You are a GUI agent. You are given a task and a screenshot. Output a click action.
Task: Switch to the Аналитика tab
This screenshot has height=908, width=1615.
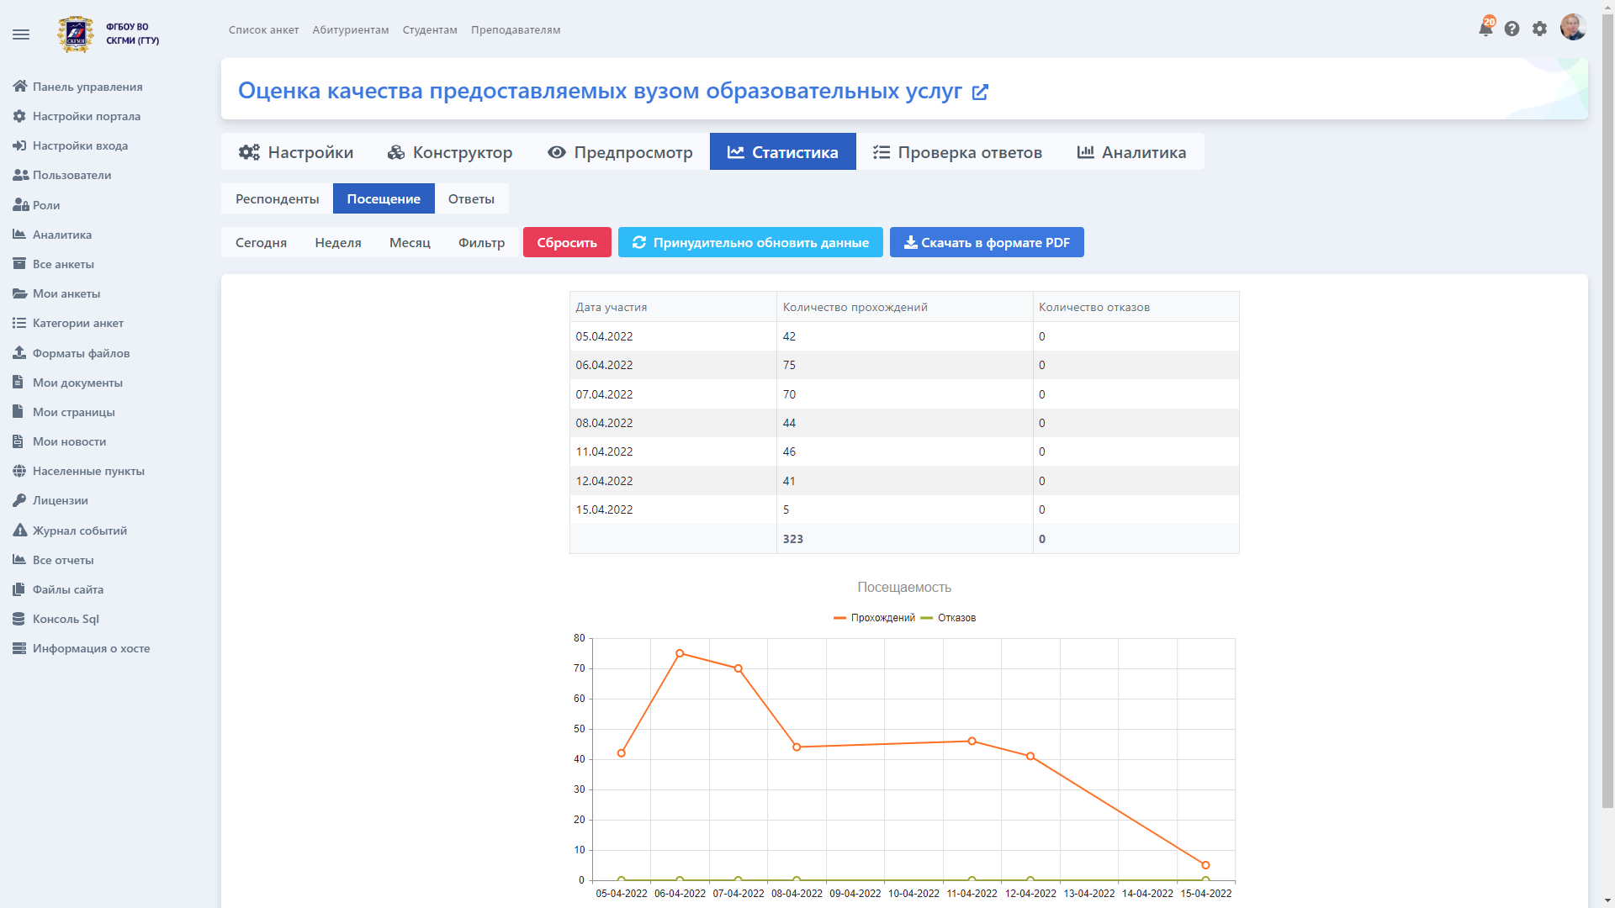1131,152
